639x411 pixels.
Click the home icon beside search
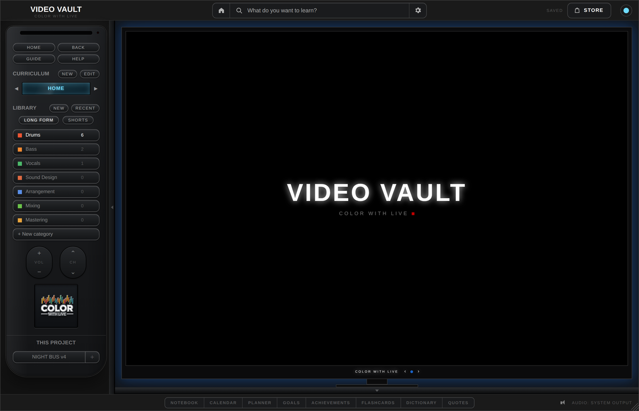222,11
